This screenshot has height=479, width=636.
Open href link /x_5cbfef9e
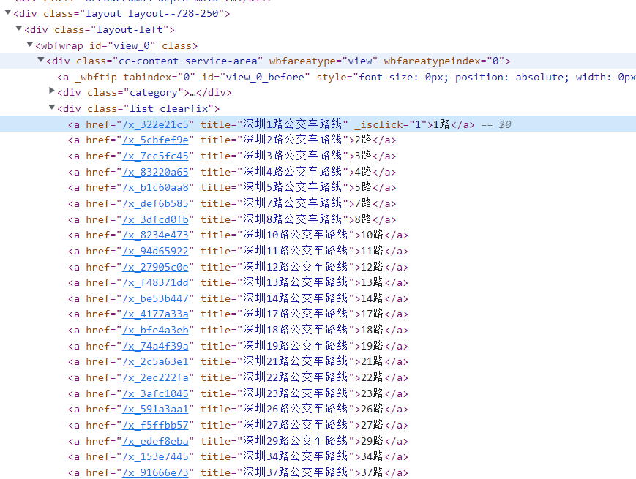click(x=155, y=140)
